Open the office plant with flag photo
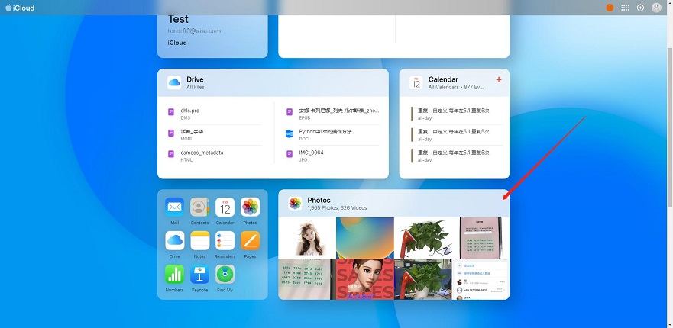 click(422, 279)
